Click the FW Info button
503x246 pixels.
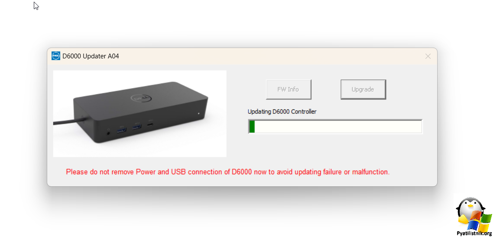(x=289, y=89)
